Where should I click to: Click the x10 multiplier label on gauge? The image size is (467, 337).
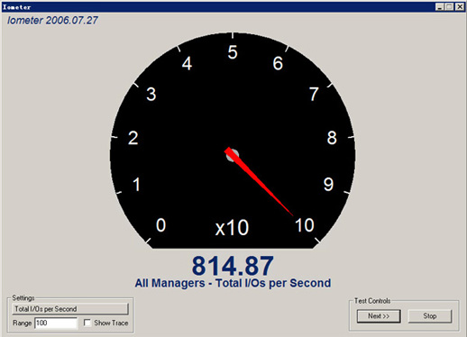233,228
